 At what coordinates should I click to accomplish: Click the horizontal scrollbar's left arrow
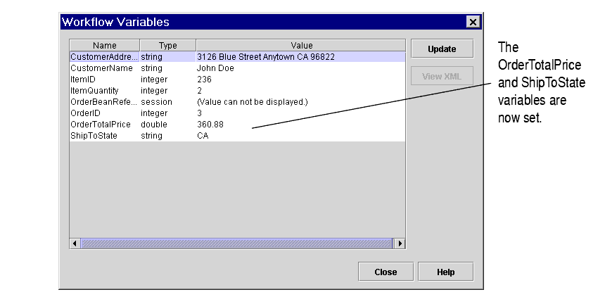[x=75, y=243]
